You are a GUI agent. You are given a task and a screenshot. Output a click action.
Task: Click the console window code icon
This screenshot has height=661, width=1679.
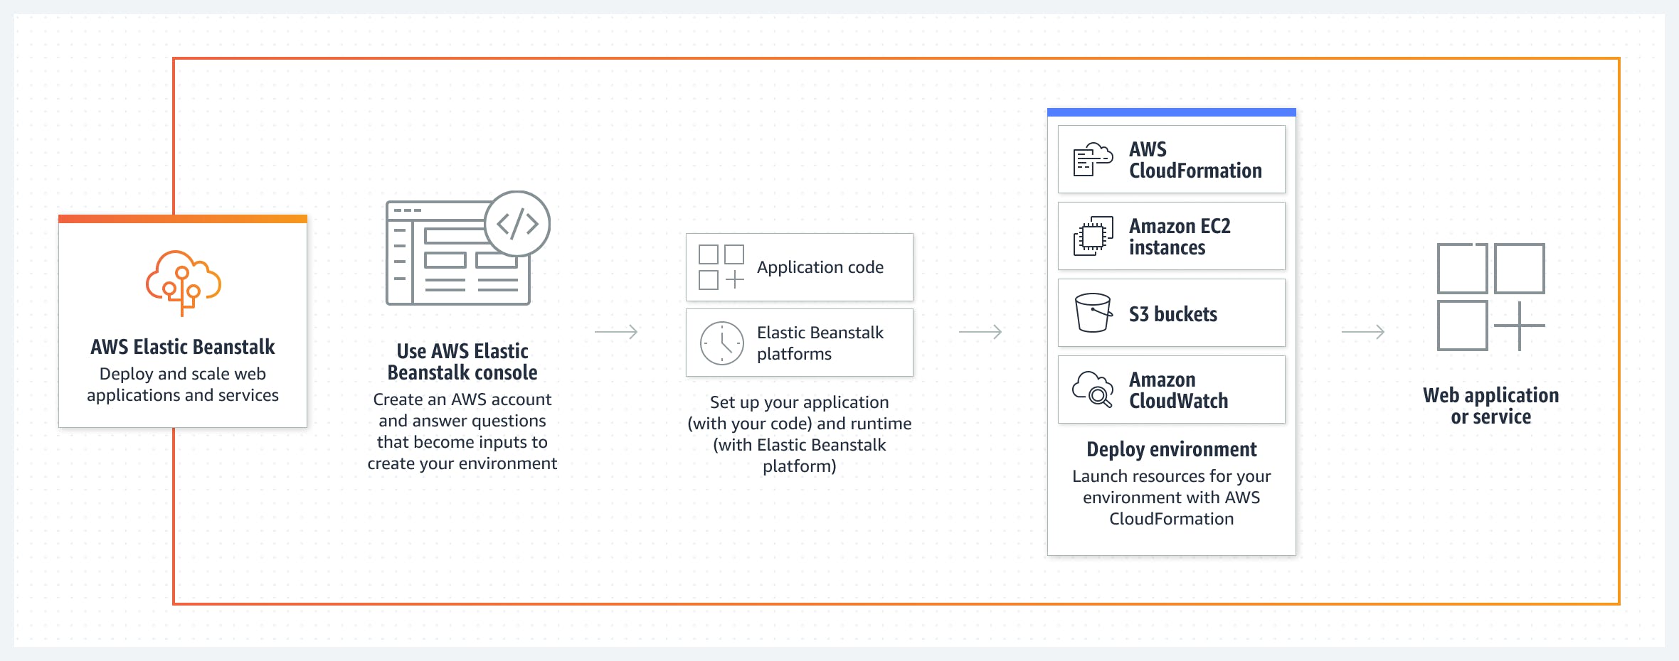click(x=467, y=248)
